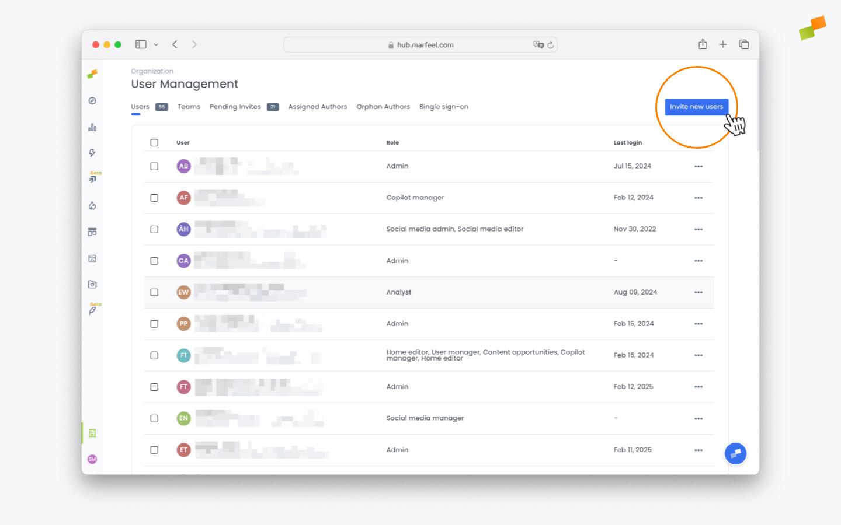
Task: Open the green organization building icon
Action: (x=92, y=433)
